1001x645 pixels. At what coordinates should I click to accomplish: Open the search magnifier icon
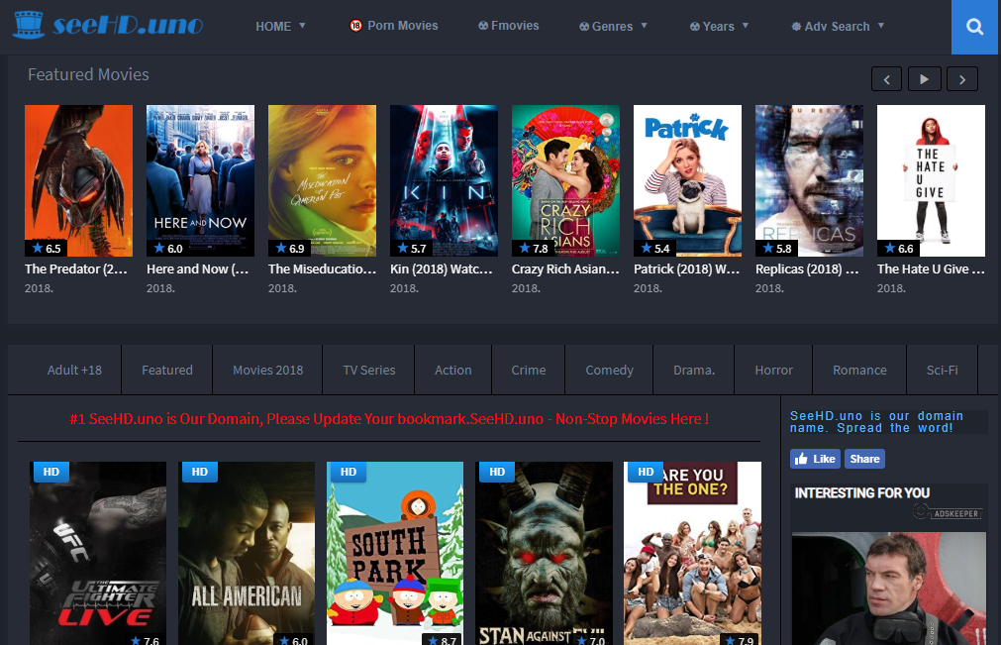[x=974, y=27]
